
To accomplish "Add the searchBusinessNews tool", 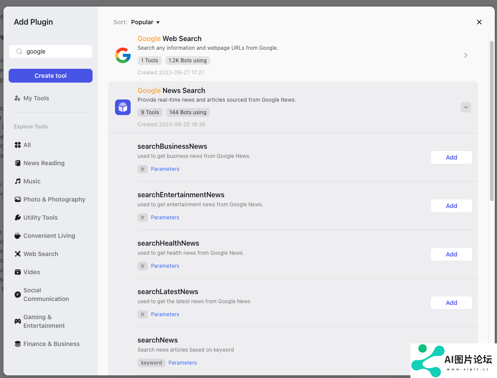I will click(451, 157).
